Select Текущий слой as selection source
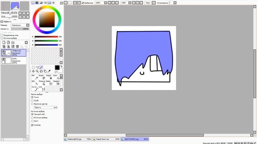The image size is (257, 144). pyautogui.click(x=32, y=114)
